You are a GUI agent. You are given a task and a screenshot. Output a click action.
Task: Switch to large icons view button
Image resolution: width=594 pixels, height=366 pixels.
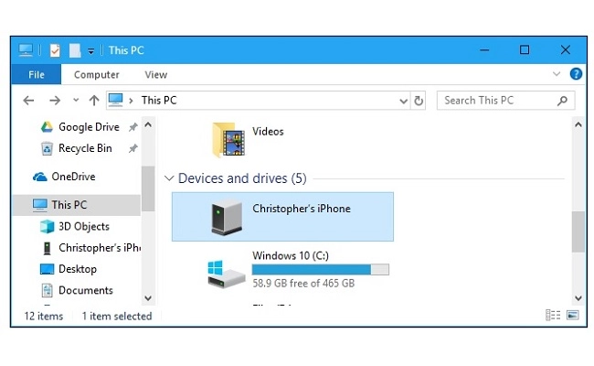(x=573, y=316)
